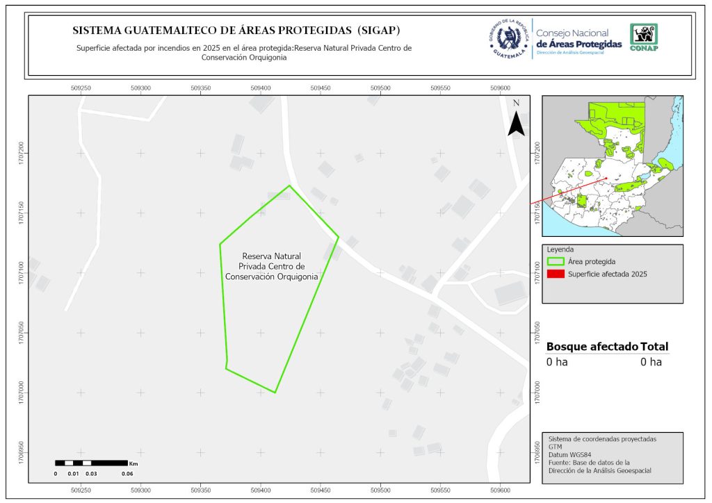Click the scale bar in kilometers
712x503 pixels.
tap(91, 463)
